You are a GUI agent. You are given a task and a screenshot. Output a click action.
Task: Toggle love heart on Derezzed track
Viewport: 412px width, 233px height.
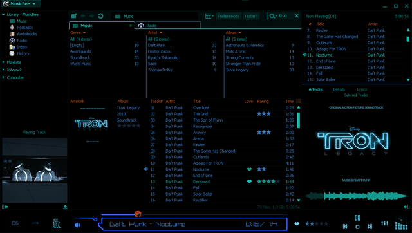point(249,182)
